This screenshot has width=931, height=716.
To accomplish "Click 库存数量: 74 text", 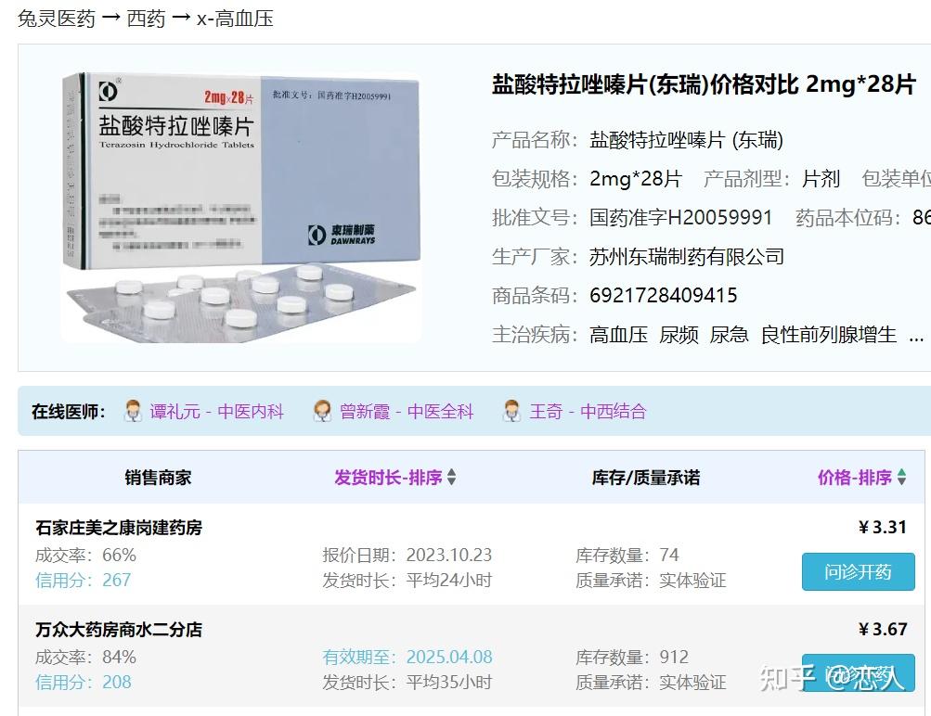I will point(627,555).
